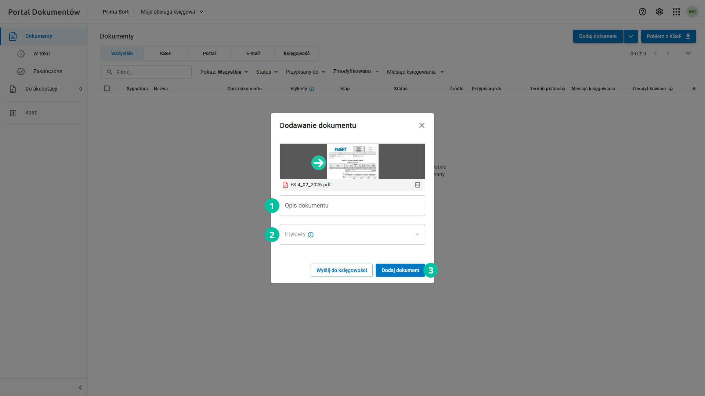
Task: Click info icon next to Etykiety field
Action: pyautogui.click(x=311, y=235)
